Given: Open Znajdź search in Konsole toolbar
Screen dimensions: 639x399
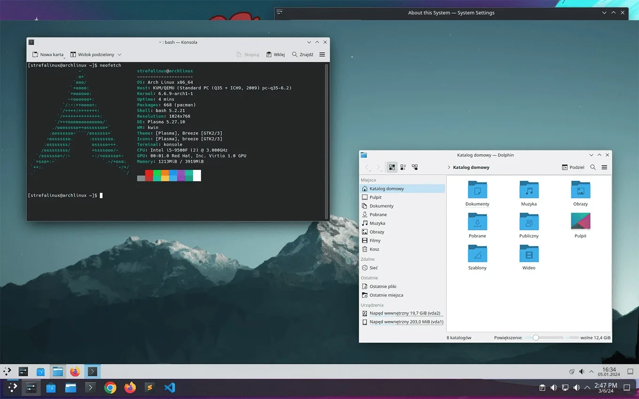Looking at the screenshot, I should click(x=302, y=54).
